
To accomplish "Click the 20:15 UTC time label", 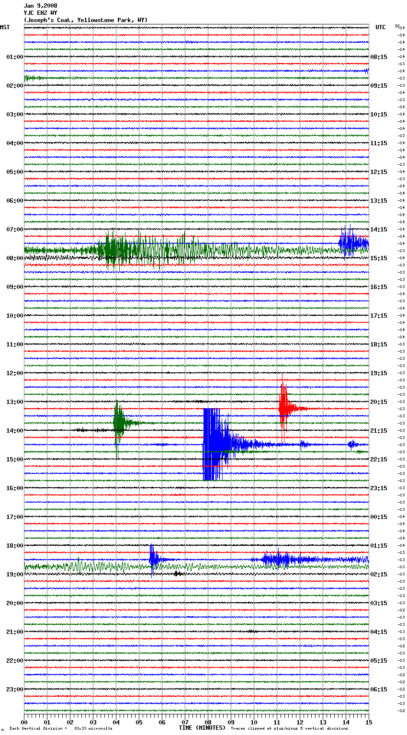I will [379, 402].
